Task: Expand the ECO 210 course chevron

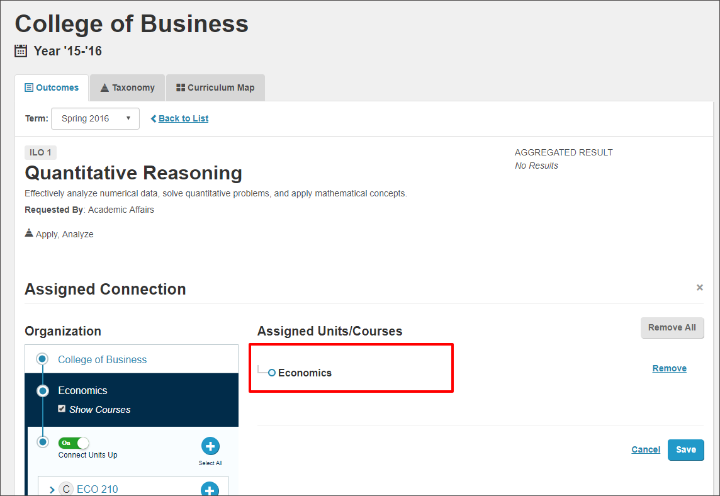Action: (x=52, y=490)
